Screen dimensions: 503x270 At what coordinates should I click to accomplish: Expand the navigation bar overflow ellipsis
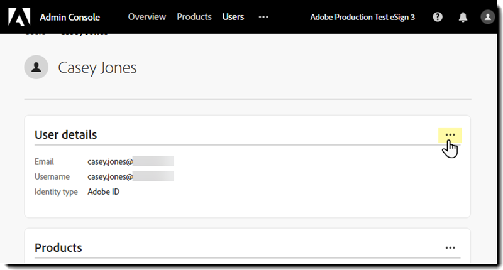pos(263,17)
